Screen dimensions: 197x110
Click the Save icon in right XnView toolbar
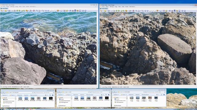click(x=109, y=11)
